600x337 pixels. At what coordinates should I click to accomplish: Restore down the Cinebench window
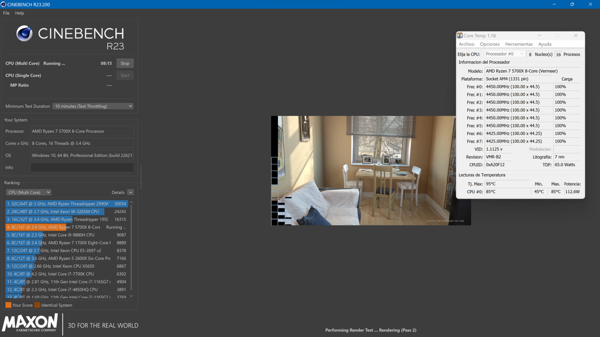[x=572, y=4]
